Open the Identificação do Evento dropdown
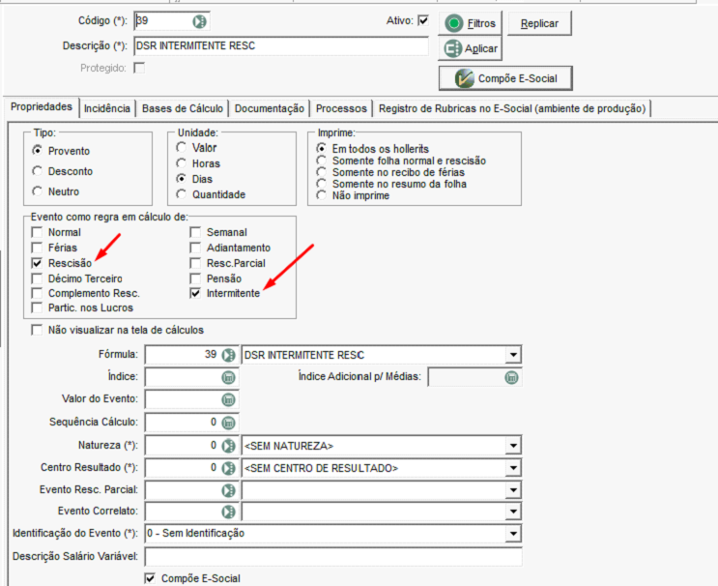Viewport: 718px width, 586px height. click(513, 534)
